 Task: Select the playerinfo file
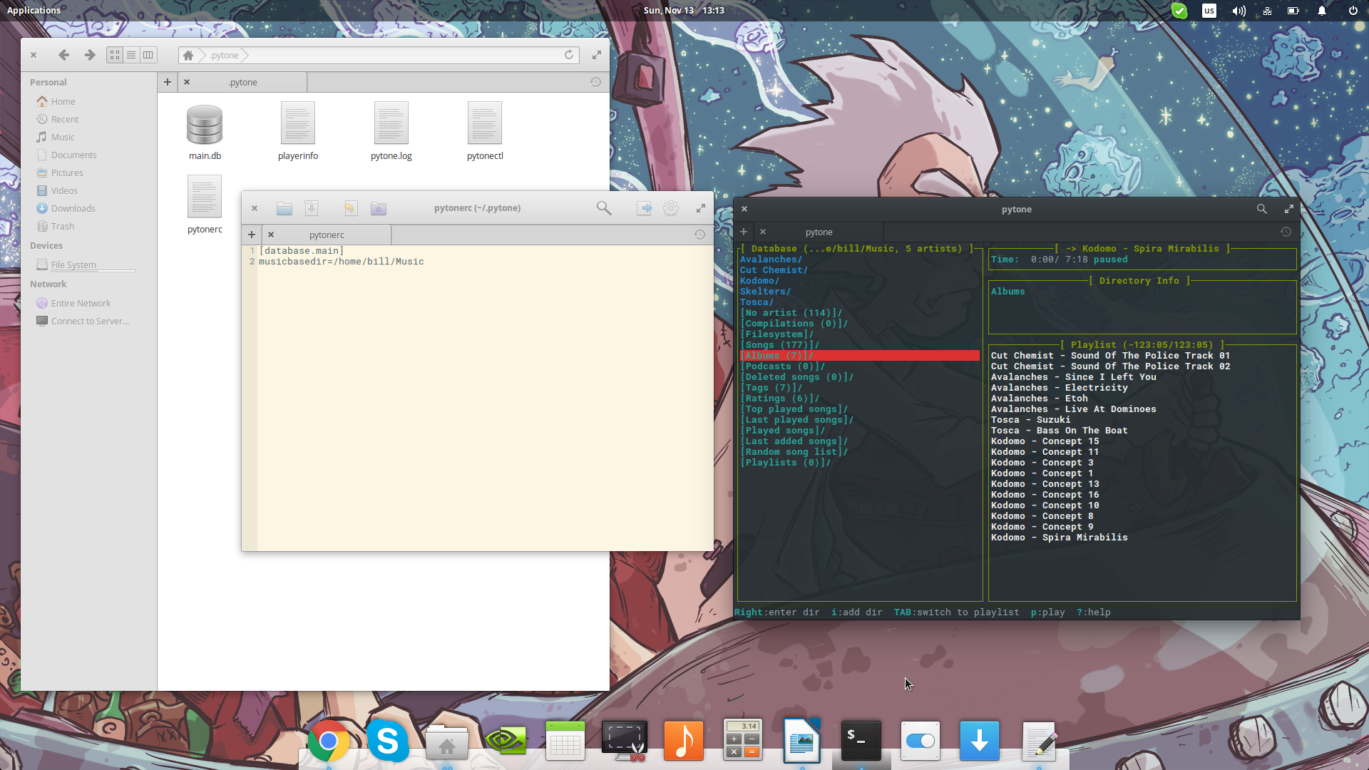pos(298,133)
